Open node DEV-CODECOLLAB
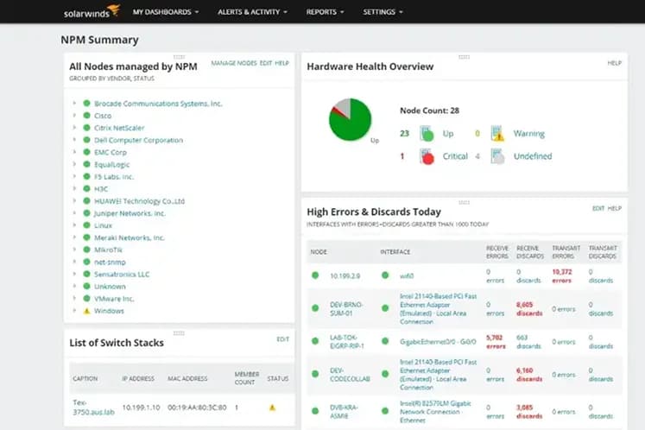 [x=350, y=375]
